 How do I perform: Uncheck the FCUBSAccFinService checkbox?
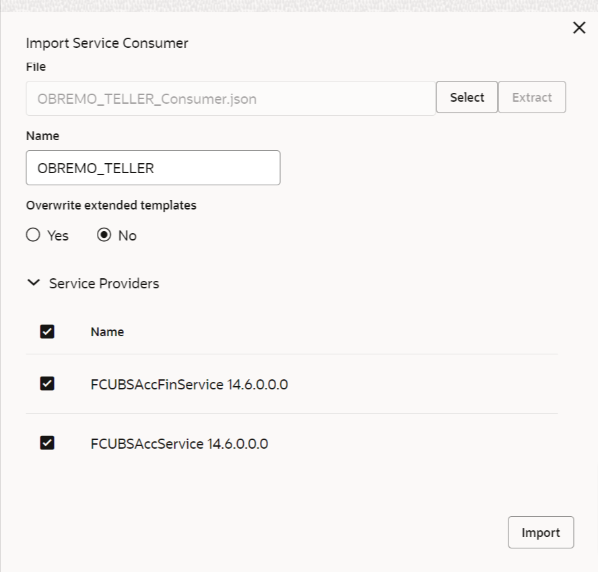coord(47,384)
